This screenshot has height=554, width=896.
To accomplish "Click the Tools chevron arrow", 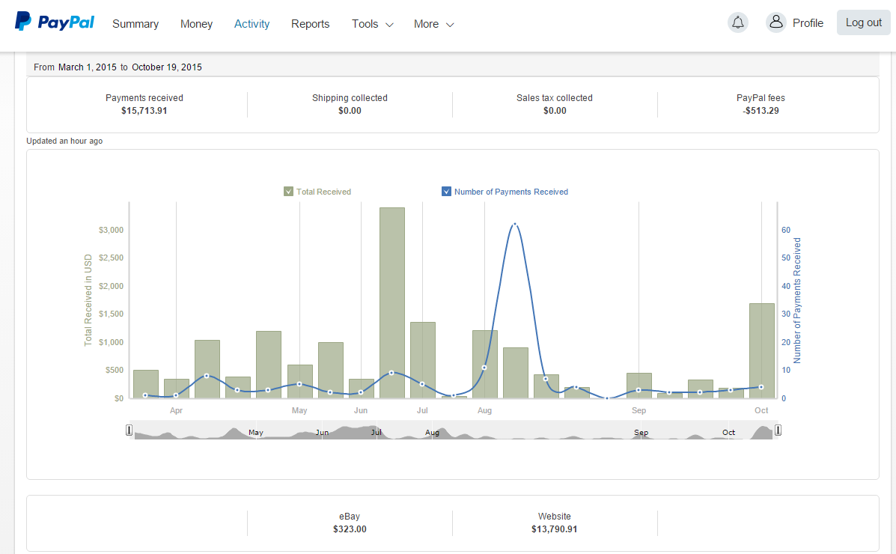I will [x=390, y=25].
